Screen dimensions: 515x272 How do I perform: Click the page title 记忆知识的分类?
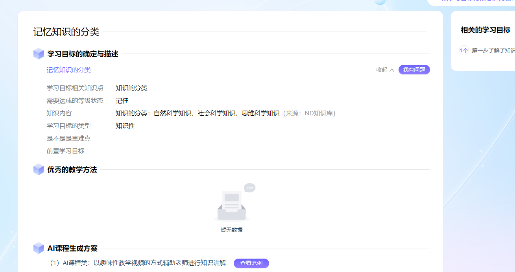coord(66,32)
